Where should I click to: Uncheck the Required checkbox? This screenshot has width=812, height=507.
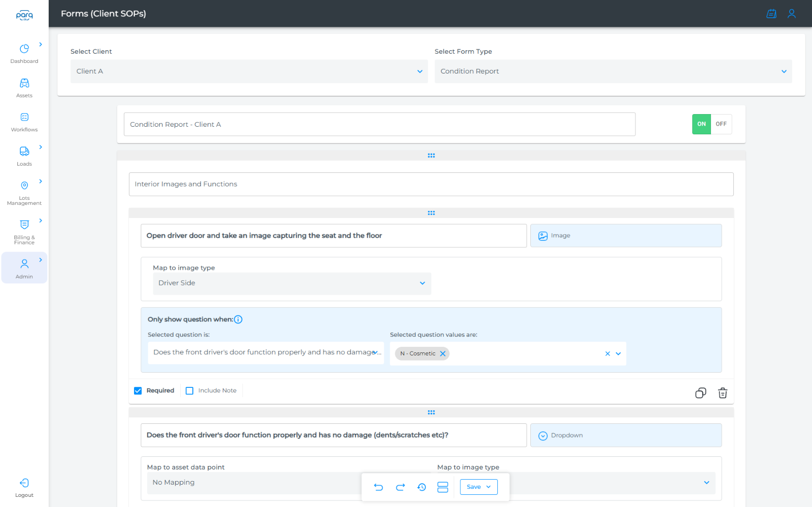tap(138, 391)
